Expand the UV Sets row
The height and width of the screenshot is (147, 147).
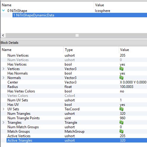[4, 109]
